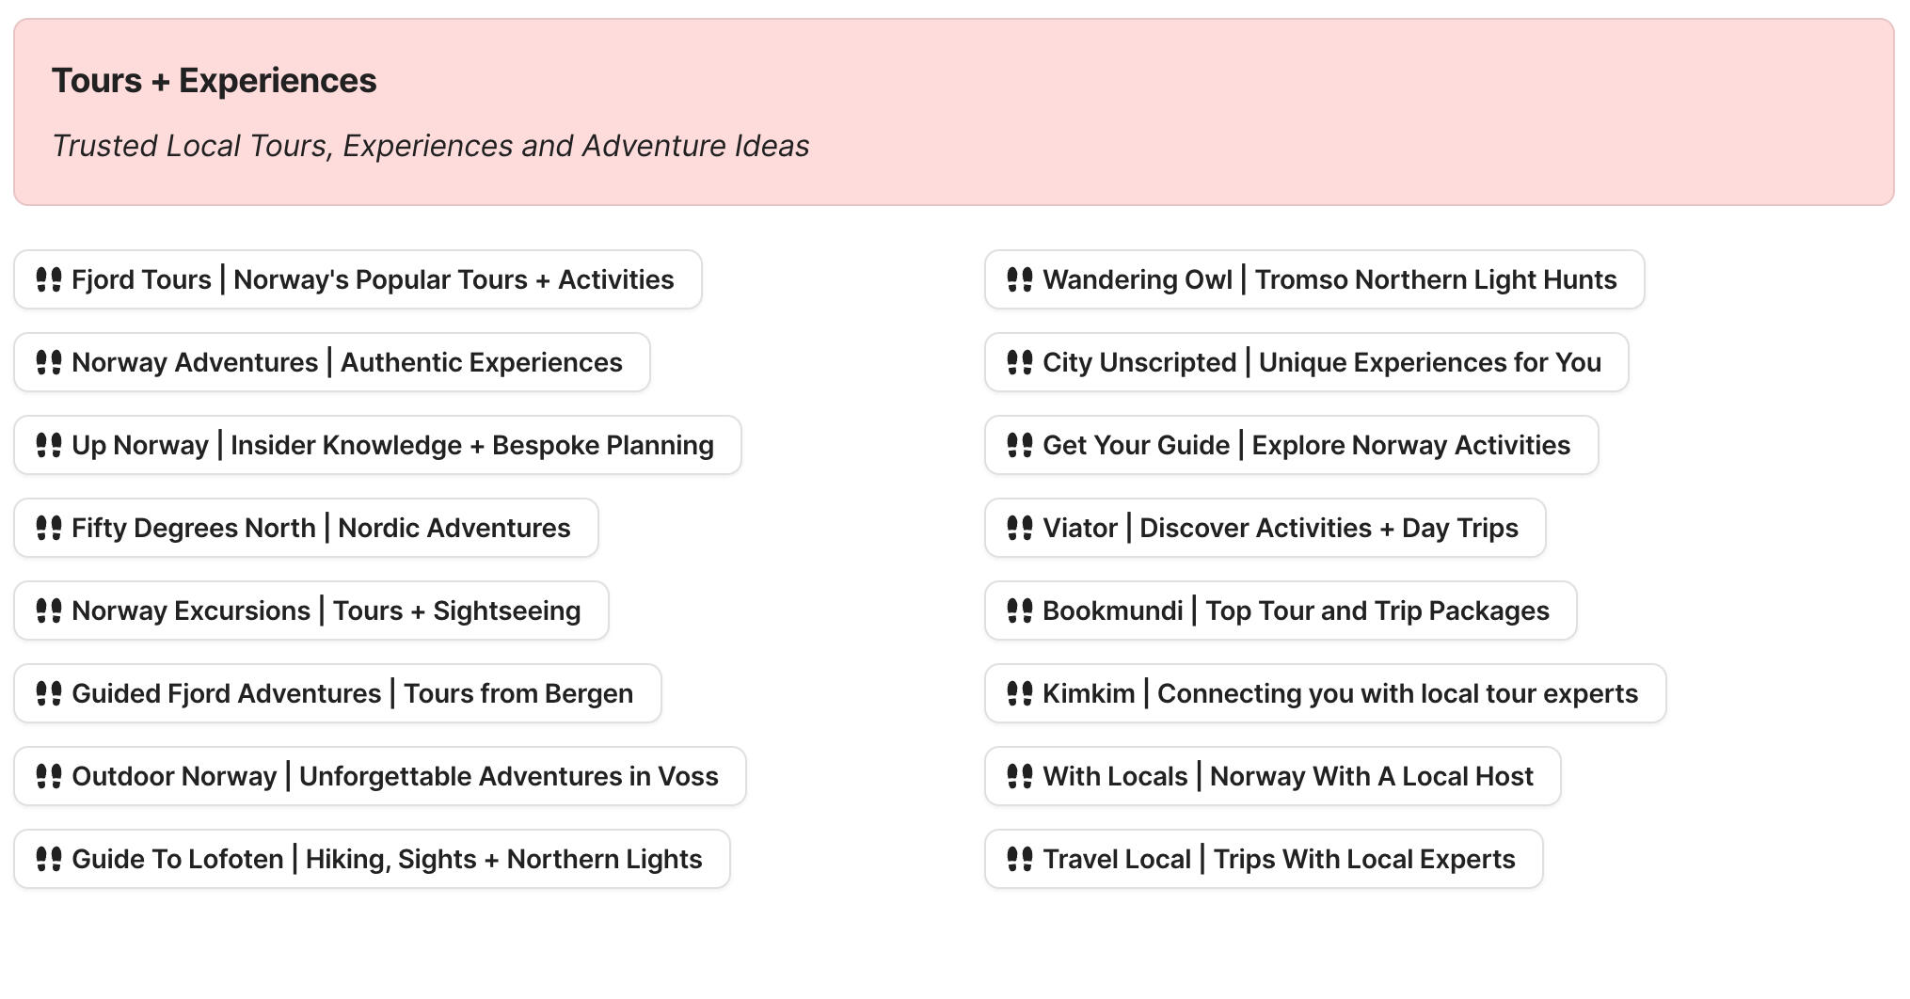The width and height of the screenshot is (1910, 999).
Task: Click the footprints icon beside Wandering Owl
Action: pos(1019,279)
